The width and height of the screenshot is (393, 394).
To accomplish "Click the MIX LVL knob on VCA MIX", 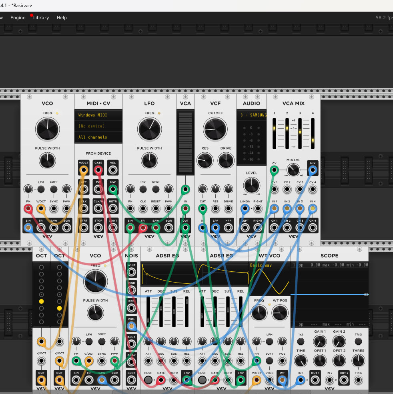I will pos(293,170).
